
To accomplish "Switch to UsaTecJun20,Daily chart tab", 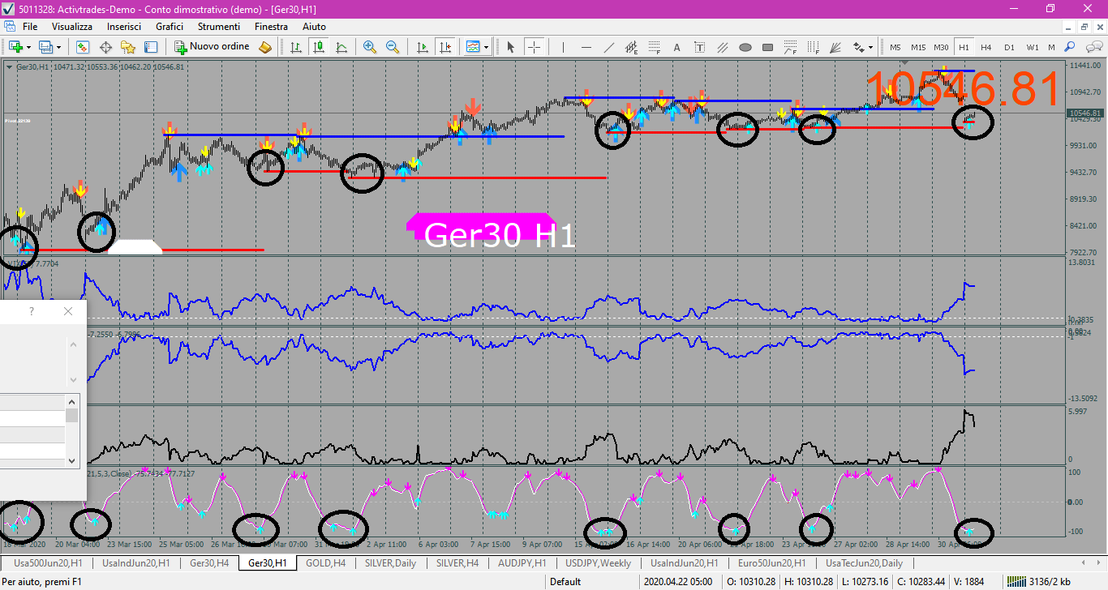I will [x=864, y=562].
